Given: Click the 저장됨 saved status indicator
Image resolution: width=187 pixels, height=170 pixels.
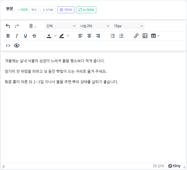Looking at the screenshot, I should (22, 10).
